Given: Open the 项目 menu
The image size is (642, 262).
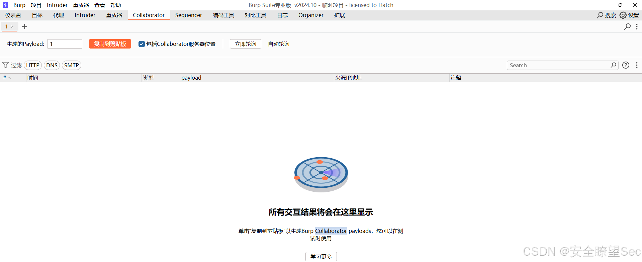Looking at the screenshot, I should [x=36, y=5].
